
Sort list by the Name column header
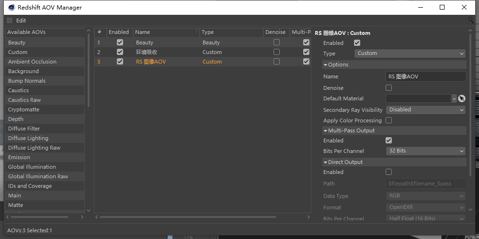click(x=167, y=33)
